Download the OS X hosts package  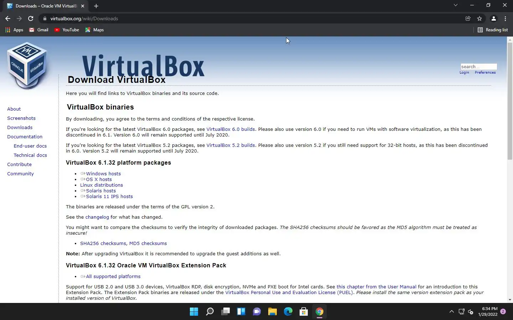click(99, 180)
